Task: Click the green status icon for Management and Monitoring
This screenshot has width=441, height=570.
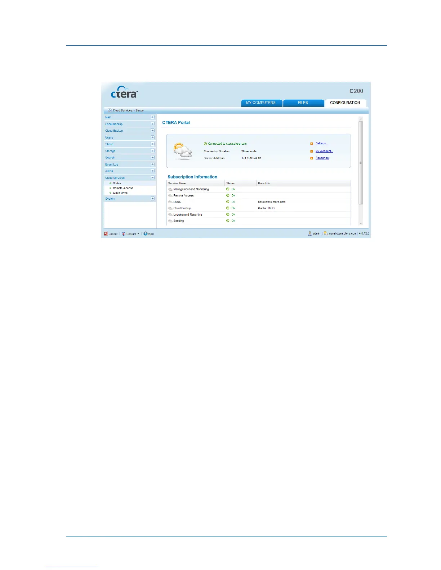Action: [228, 189]
